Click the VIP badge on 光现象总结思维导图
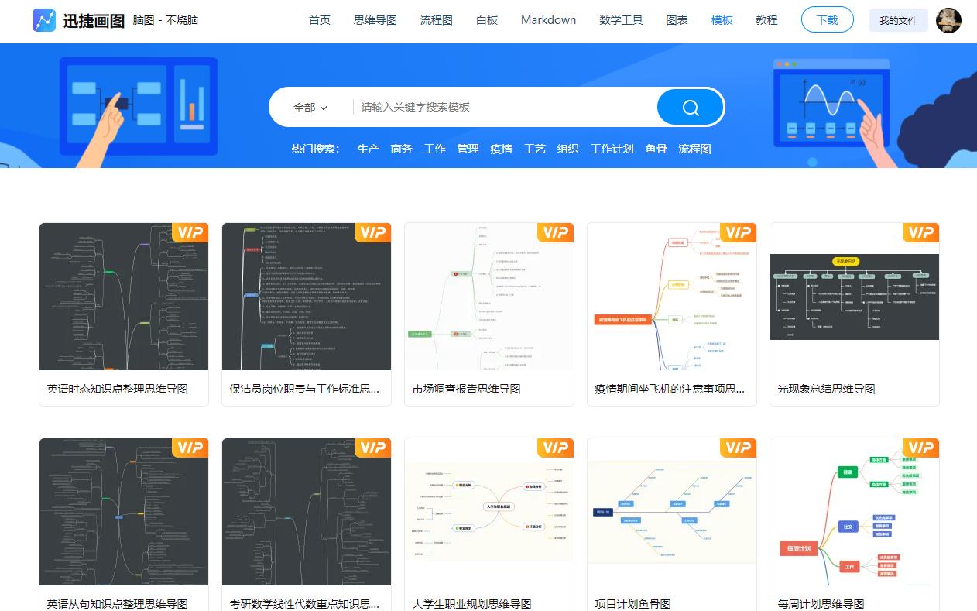The height and width of the screenshot is (611, 977). tap(920, 232)
